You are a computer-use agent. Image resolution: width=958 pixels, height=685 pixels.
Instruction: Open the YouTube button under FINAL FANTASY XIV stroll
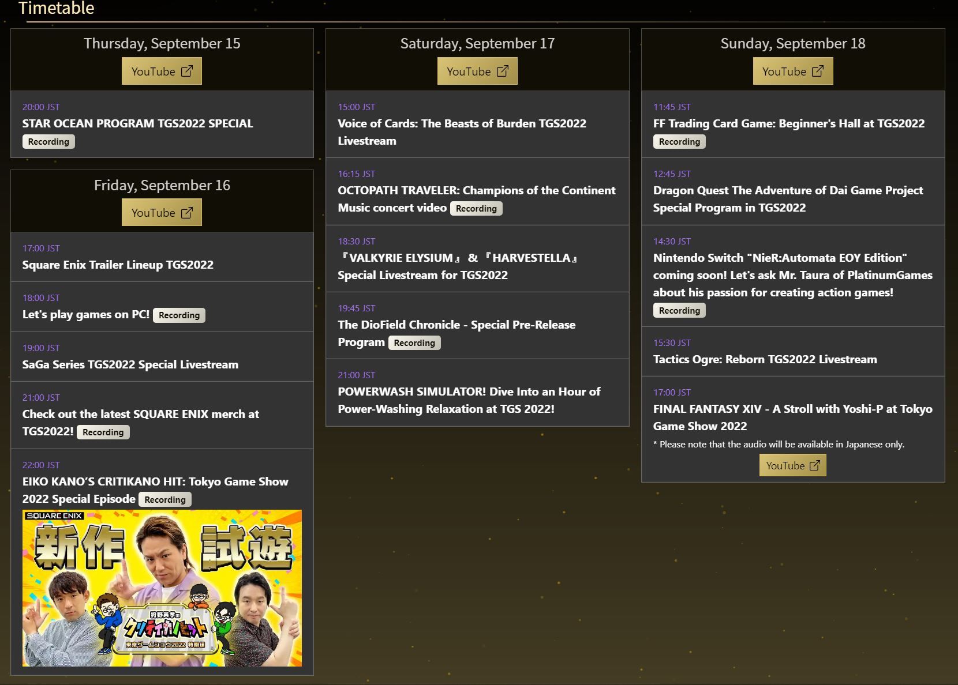pos(792,465)
